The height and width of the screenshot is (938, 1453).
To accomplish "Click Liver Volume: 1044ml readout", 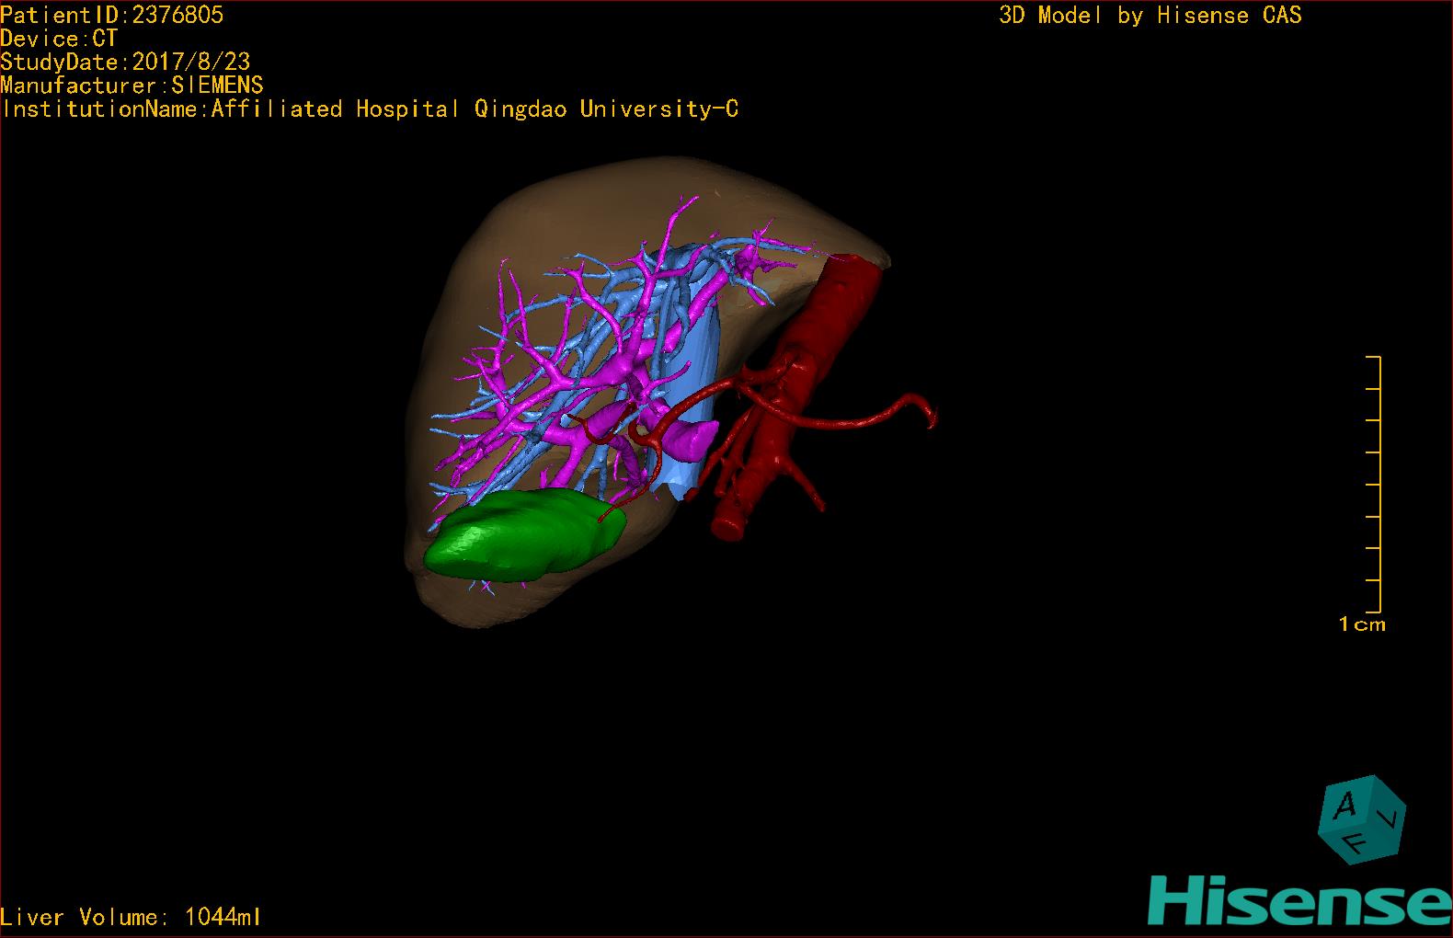I will click(x=131, y=917).
